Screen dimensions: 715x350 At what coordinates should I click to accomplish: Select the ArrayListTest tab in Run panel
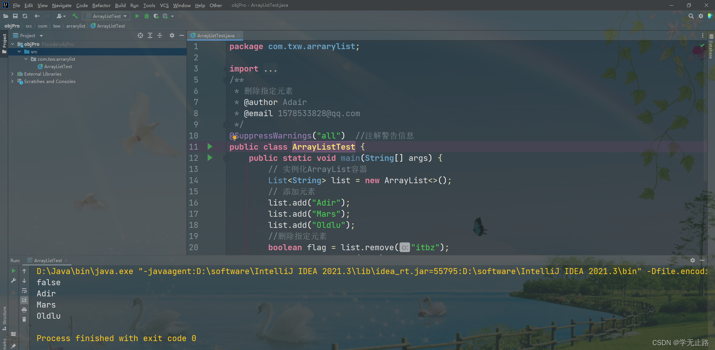pos(48,260)
